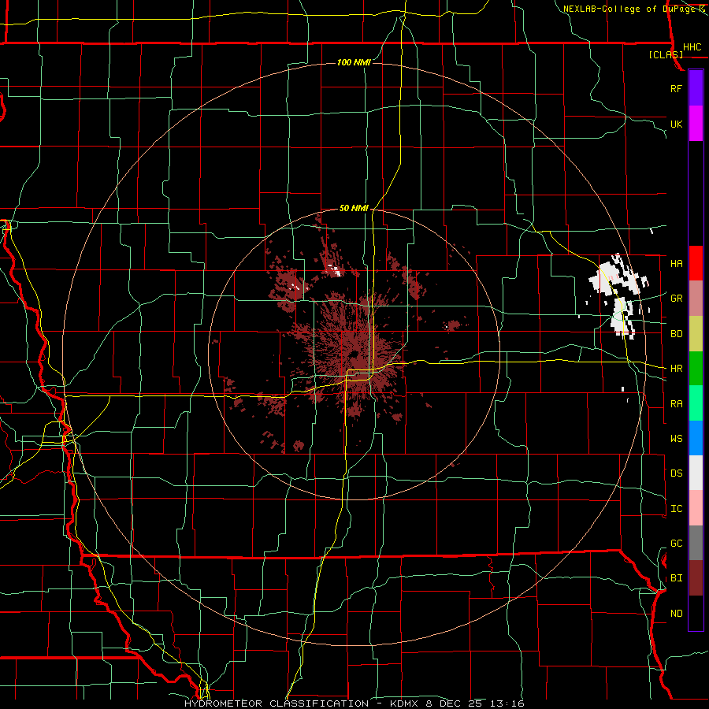Click the 100 NMI range ring label
This screenshot has height=709, width=709.
[354, 62]
